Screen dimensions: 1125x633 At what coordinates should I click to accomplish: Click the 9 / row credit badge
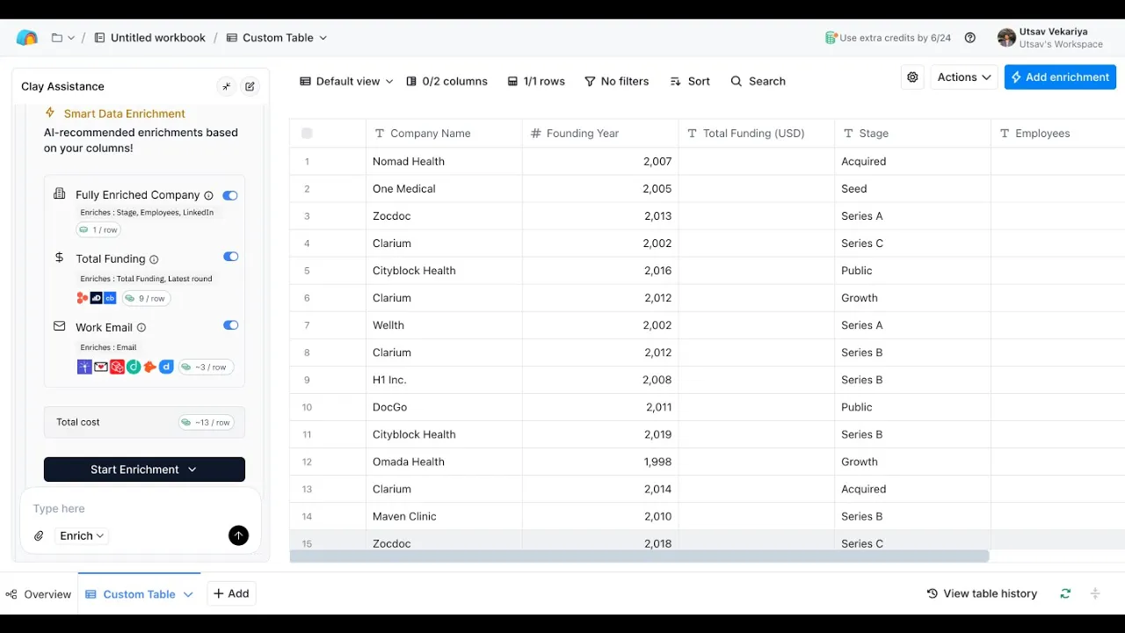pyautogui.click(x=146, y=298)
